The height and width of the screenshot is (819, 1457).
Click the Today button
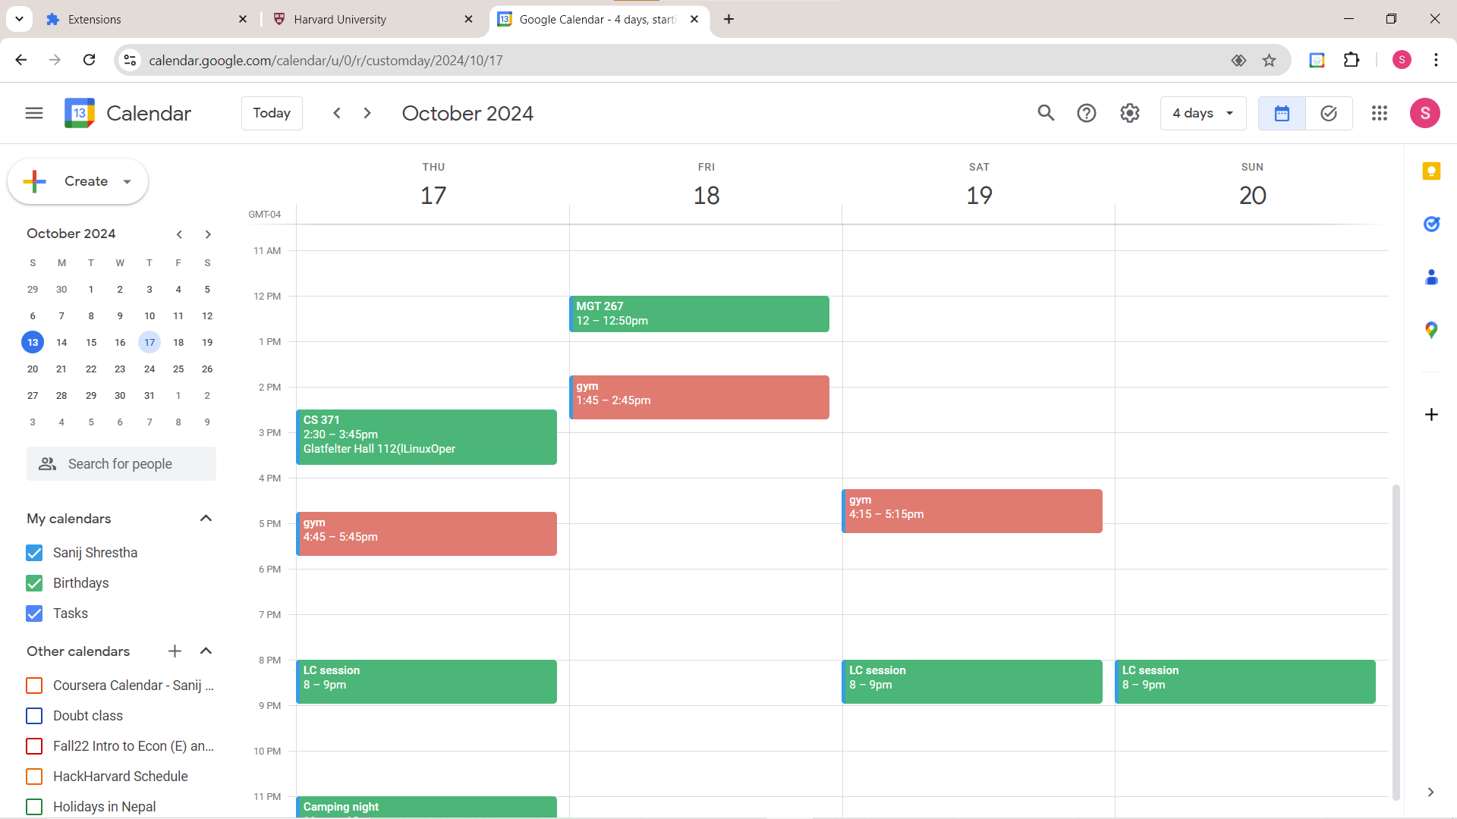click(272, 113)
